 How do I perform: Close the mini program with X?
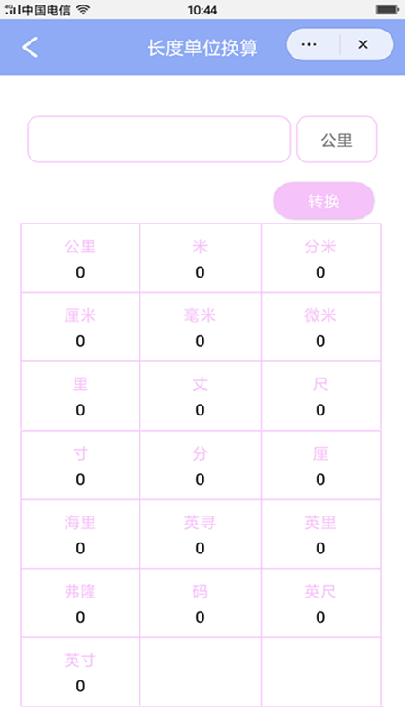click(x=364, y=44)
